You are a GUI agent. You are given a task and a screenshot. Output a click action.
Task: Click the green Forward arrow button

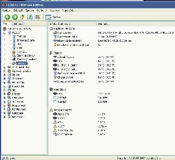coord(15,17)
